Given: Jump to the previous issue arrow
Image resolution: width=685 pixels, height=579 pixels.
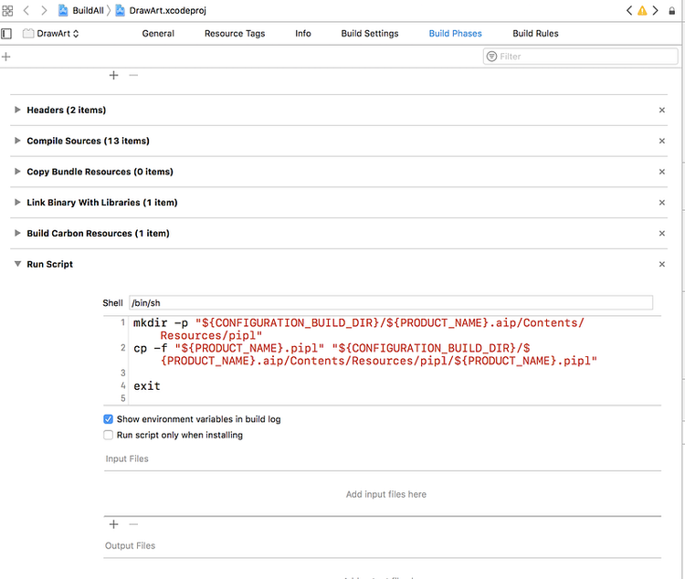Looking at the screenshot, I should [x=629, y=10].
